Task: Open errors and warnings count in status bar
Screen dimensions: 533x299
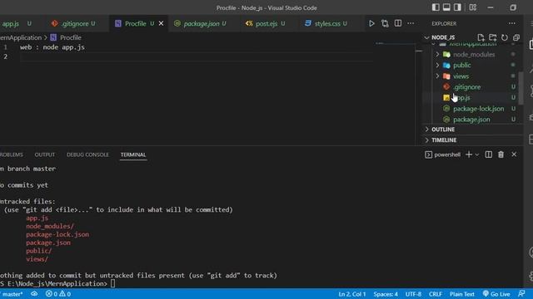Action: point(58,294)
